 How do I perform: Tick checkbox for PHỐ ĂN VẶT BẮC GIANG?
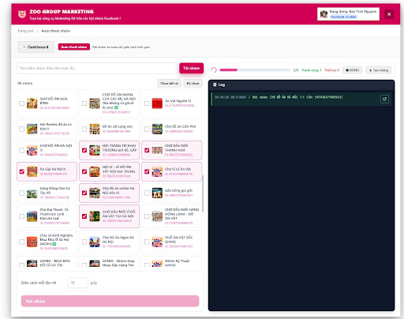pyautogui.click(x=147, y=242)
